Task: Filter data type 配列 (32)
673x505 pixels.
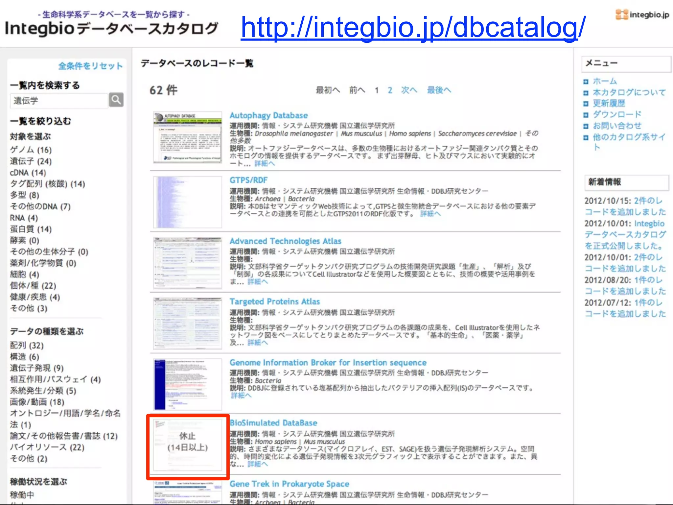Action: coord(27,346)
